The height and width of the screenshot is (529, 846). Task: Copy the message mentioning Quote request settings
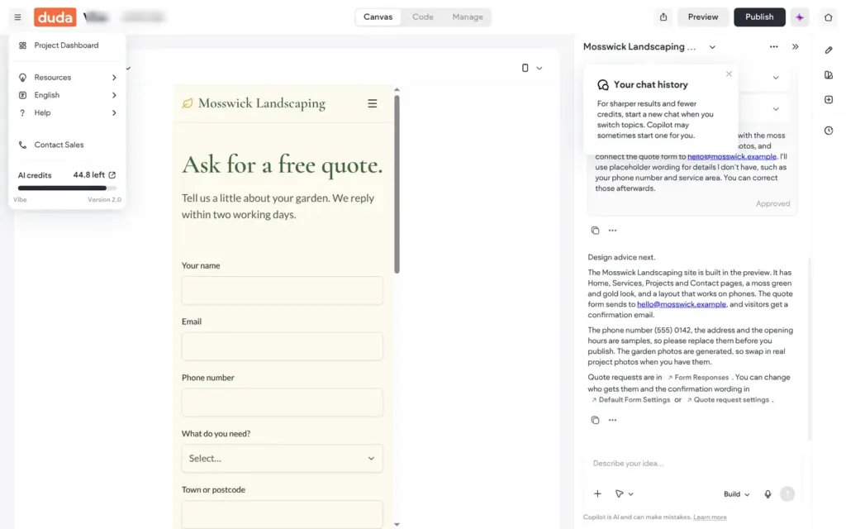coord(595,420)
